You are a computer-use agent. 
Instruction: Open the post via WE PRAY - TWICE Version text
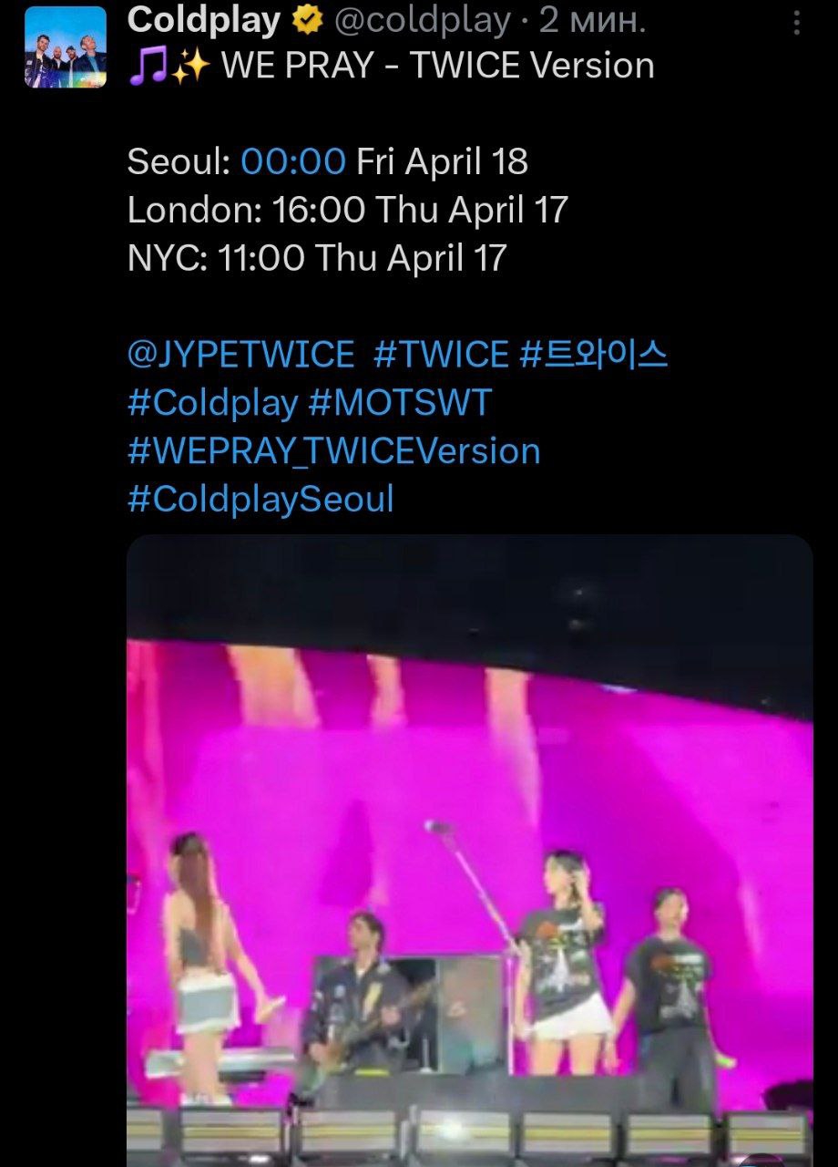438,66
